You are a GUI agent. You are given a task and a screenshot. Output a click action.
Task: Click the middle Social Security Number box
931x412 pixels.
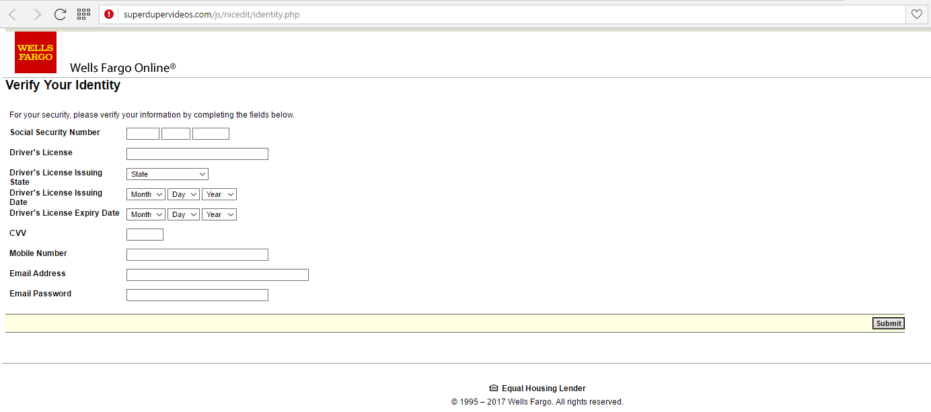pyautogui.click(x=176, y=134)
